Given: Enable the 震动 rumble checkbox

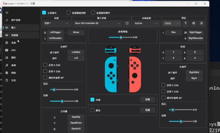Looking at the screenshot, I should 92,110.
